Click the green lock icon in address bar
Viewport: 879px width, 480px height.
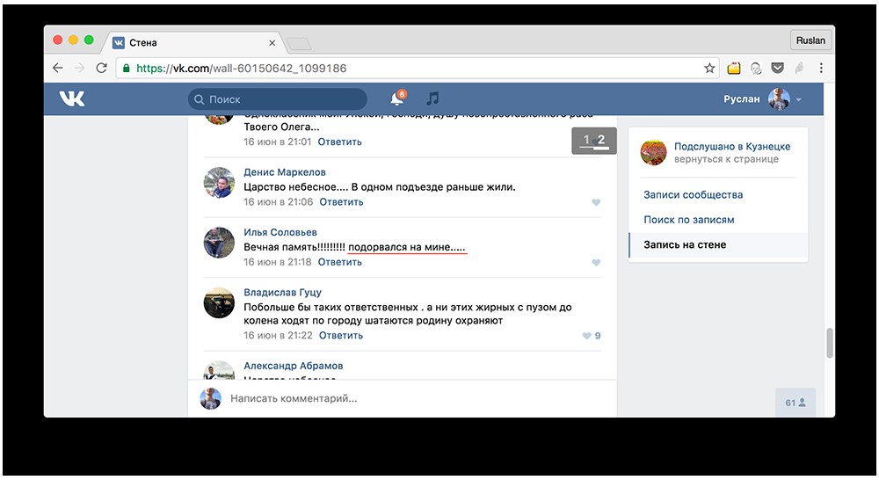pos(126,68)
